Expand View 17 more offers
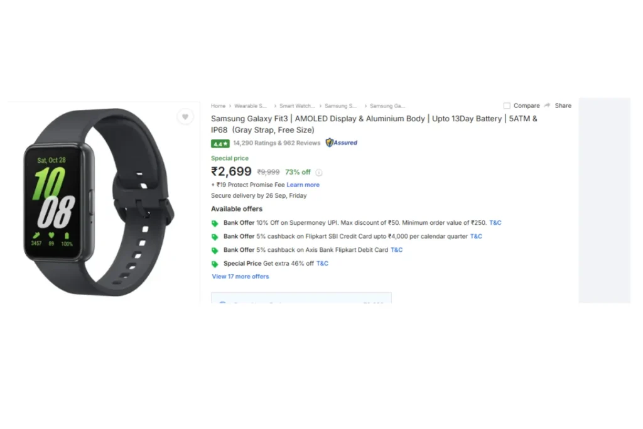The height and width of the screenshot is (429, 643). (x=240, y=276)
